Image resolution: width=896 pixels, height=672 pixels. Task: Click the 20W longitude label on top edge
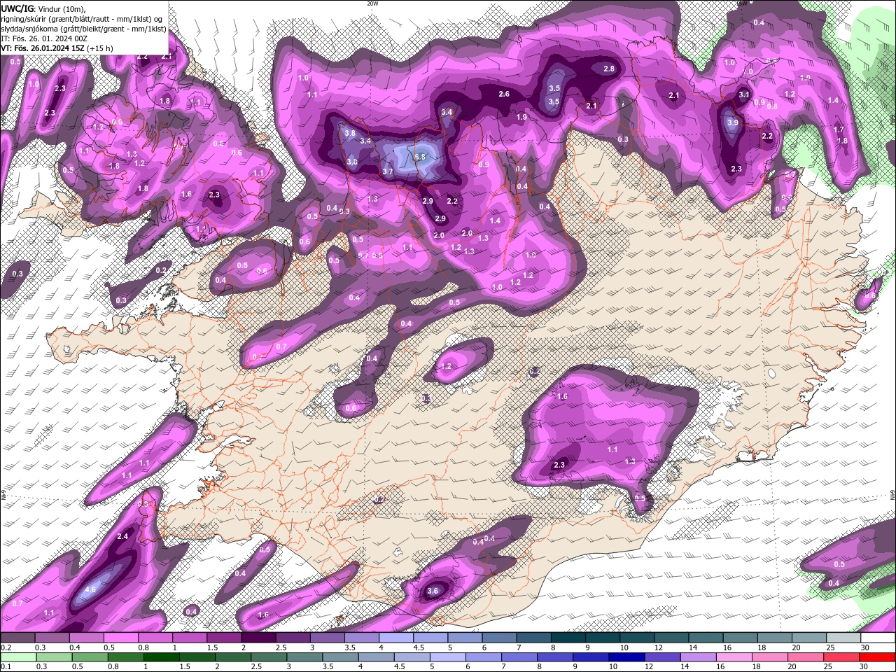372,3
